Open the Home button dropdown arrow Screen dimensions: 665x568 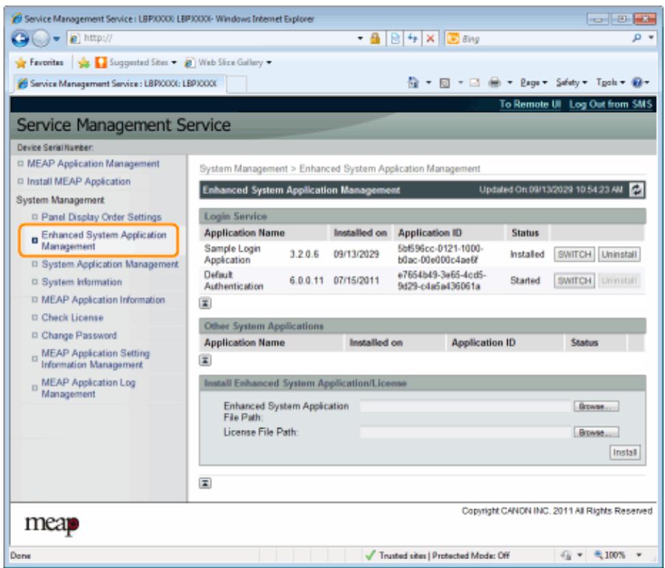429,83
